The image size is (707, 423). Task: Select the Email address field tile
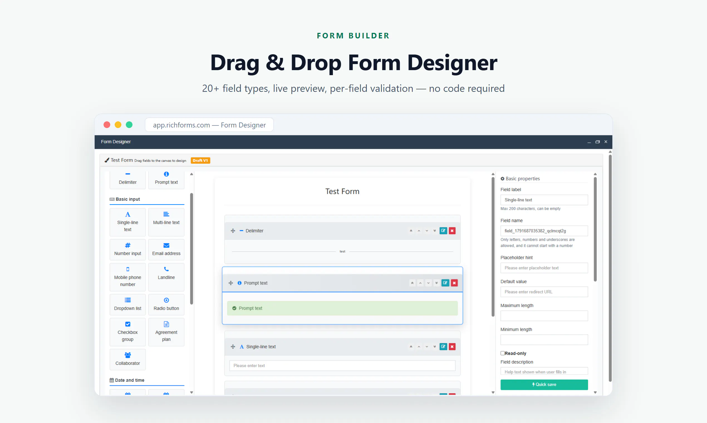pos(166,249)
